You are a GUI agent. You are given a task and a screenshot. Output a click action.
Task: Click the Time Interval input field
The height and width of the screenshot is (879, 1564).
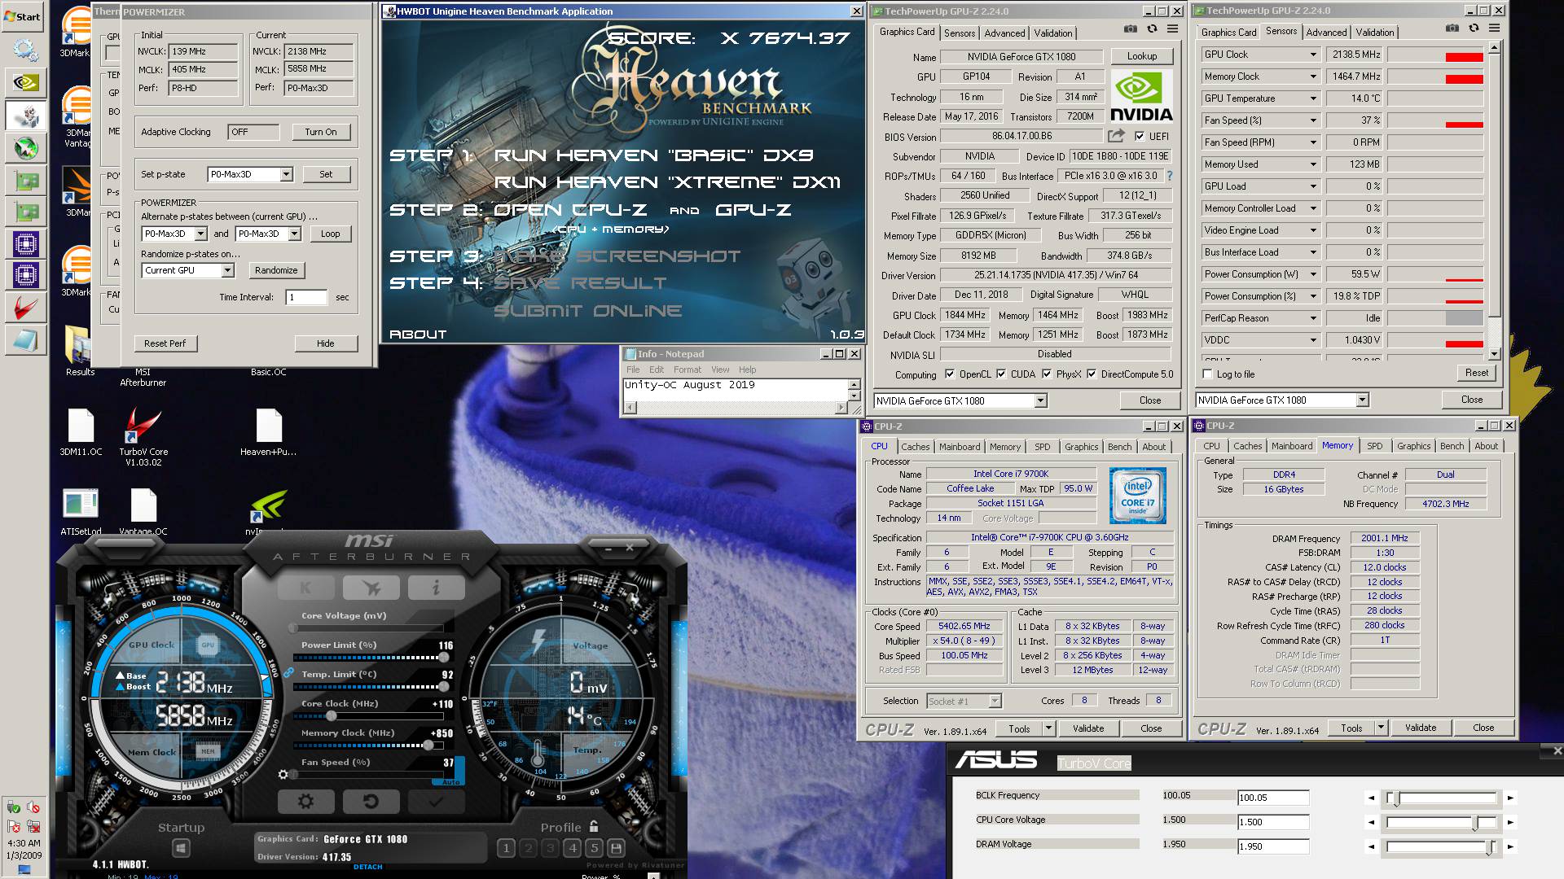[x=307, y=297]
